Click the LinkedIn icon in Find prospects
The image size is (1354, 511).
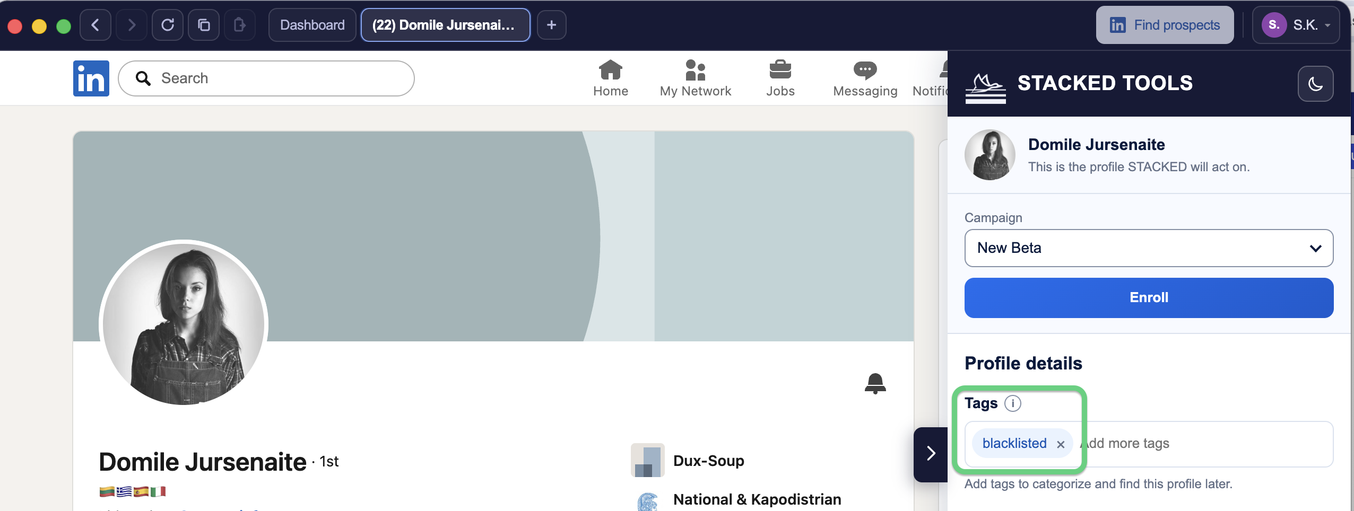pyautogui.click(x=1118, y=25)
